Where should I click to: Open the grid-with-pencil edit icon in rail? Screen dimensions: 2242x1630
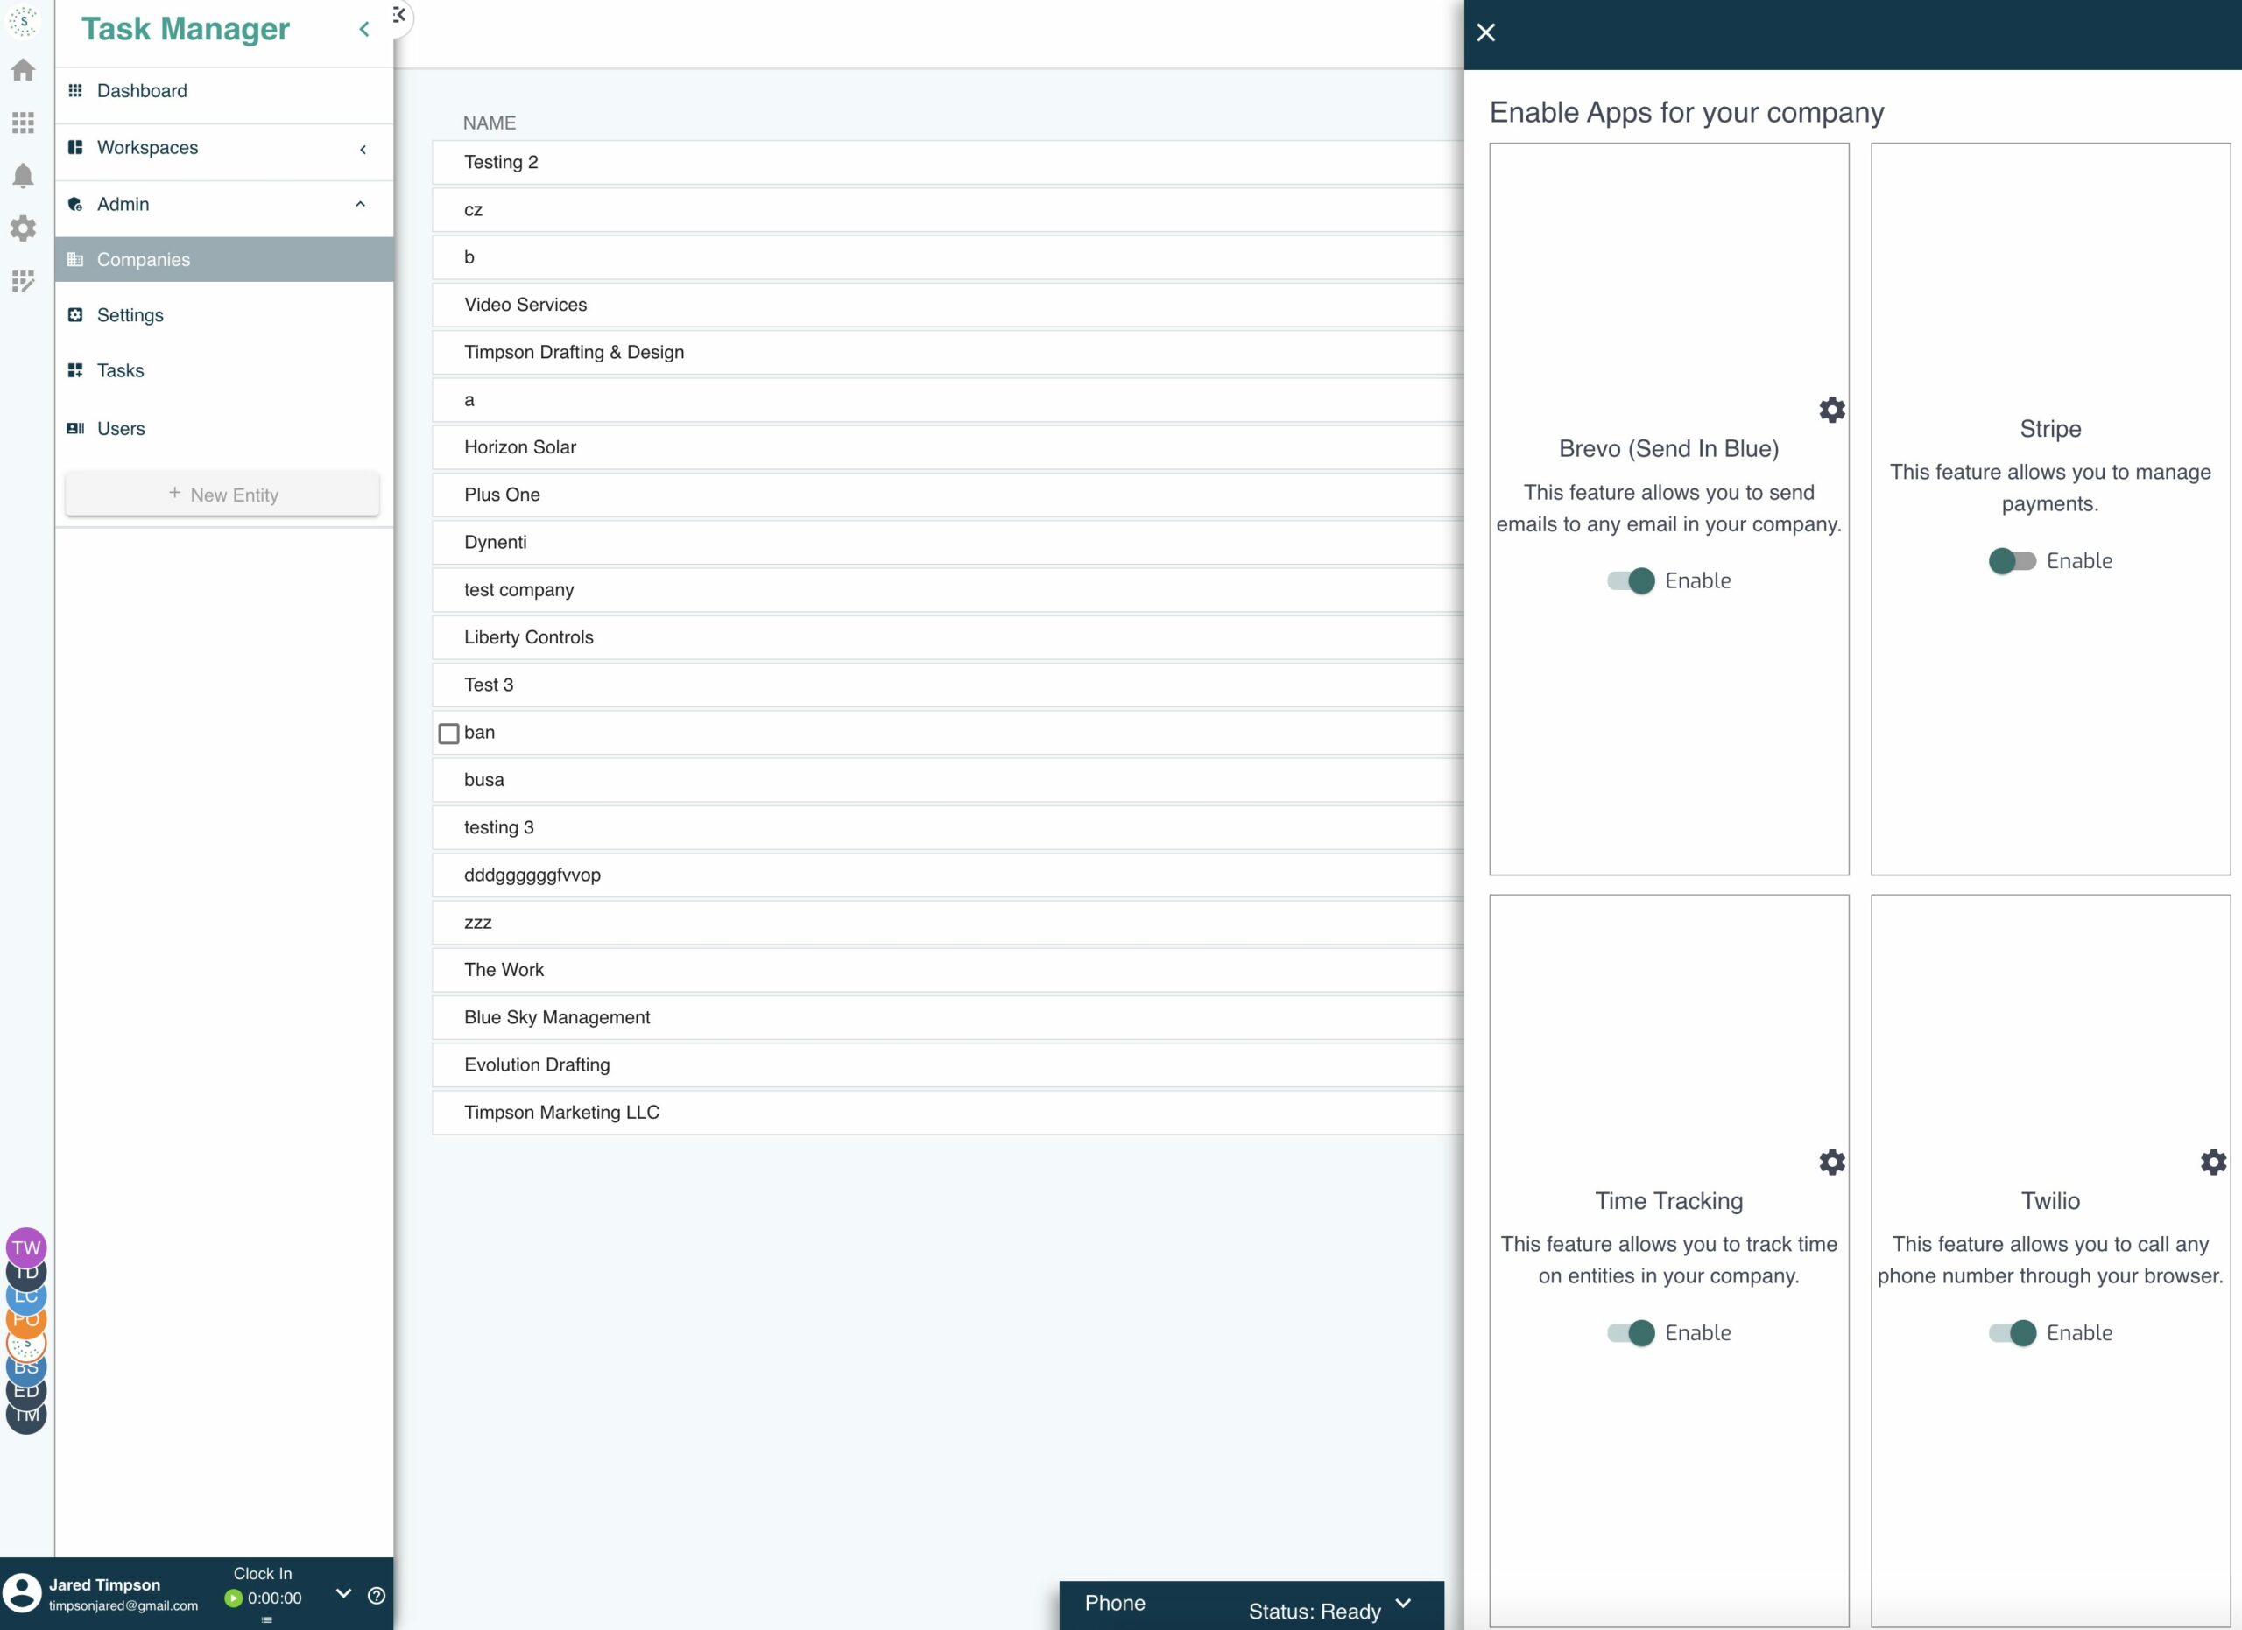pos(23,282)
